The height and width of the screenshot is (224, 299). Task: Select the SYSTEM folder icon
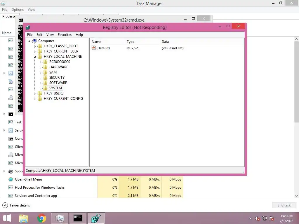point(45,88)
